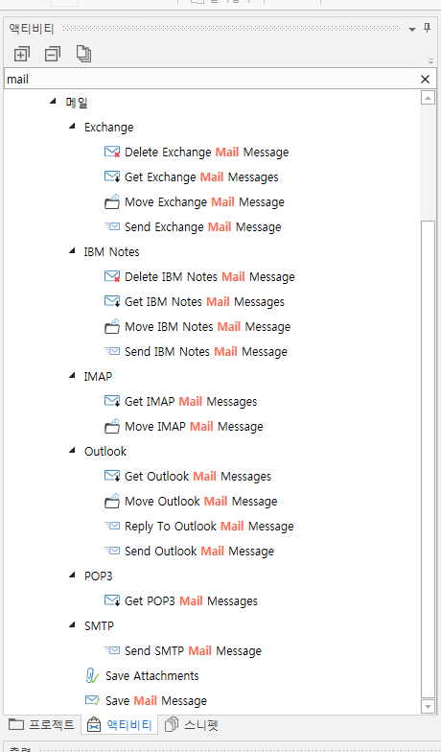Click the vertical scrollbar thumb of the activities list
Viewport: 441px width, 752px height.
click(x=428, y=458)
